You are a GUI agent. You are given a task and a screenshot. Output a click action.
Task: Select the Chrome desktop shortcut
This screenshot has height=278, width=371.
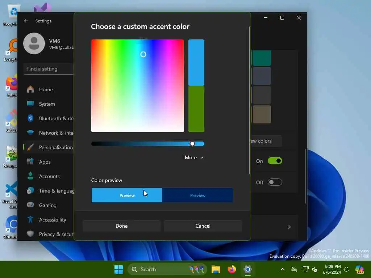pyautogui.click(x=11, y=227)
